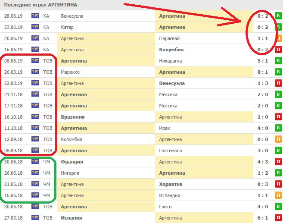Open the Франция team link

point(73,162)
